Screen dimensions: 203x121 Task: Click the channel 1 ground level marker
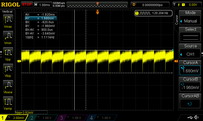tap(19, 61)
